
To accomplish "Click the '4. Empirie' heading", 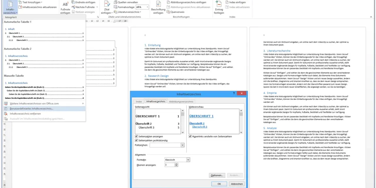I will pos(270,93).
